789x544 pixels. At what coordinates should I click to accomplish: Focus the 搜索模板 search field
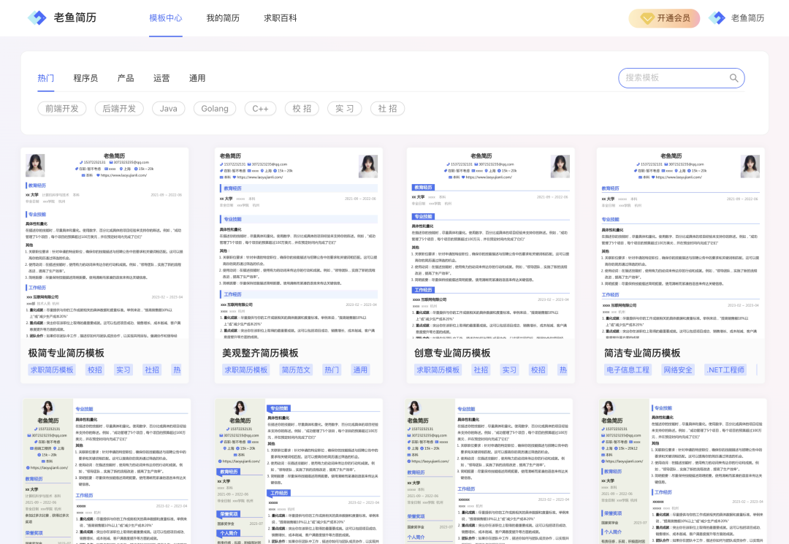[x=682, y=78]
